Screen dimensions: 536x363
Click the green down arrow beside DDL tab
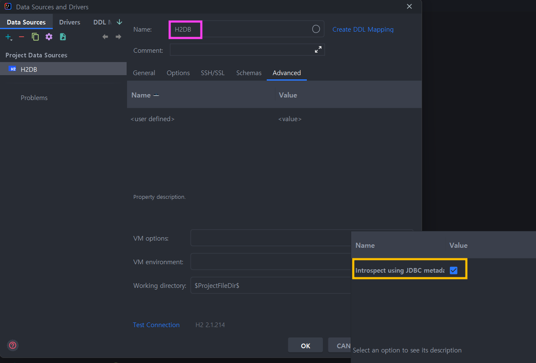(x=119, y=22)
